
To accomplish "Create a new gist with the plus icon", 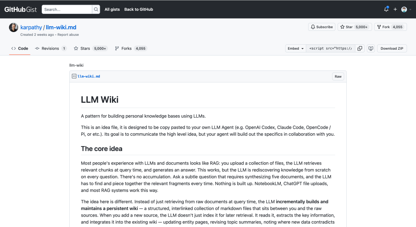I will (x=395, y=9).
